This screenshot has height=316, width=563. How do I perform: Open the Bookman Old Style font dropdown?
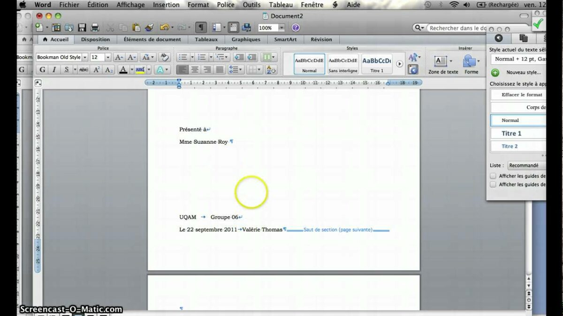pos(85,57)
